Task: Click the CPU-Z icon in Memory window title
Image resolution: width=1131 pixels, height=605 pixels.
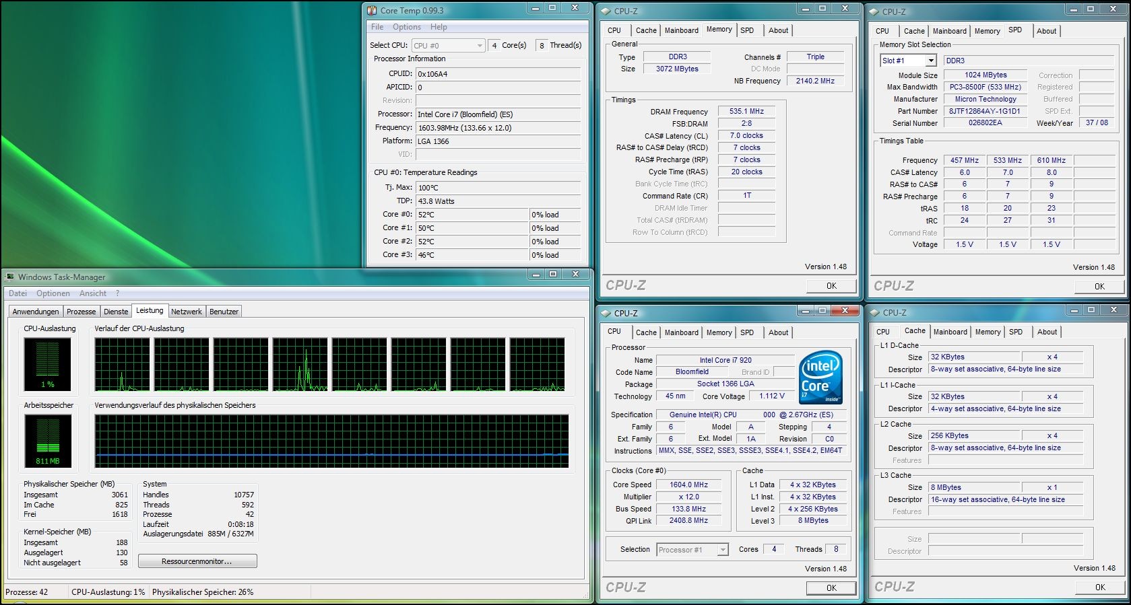Action: coord(606,11)
